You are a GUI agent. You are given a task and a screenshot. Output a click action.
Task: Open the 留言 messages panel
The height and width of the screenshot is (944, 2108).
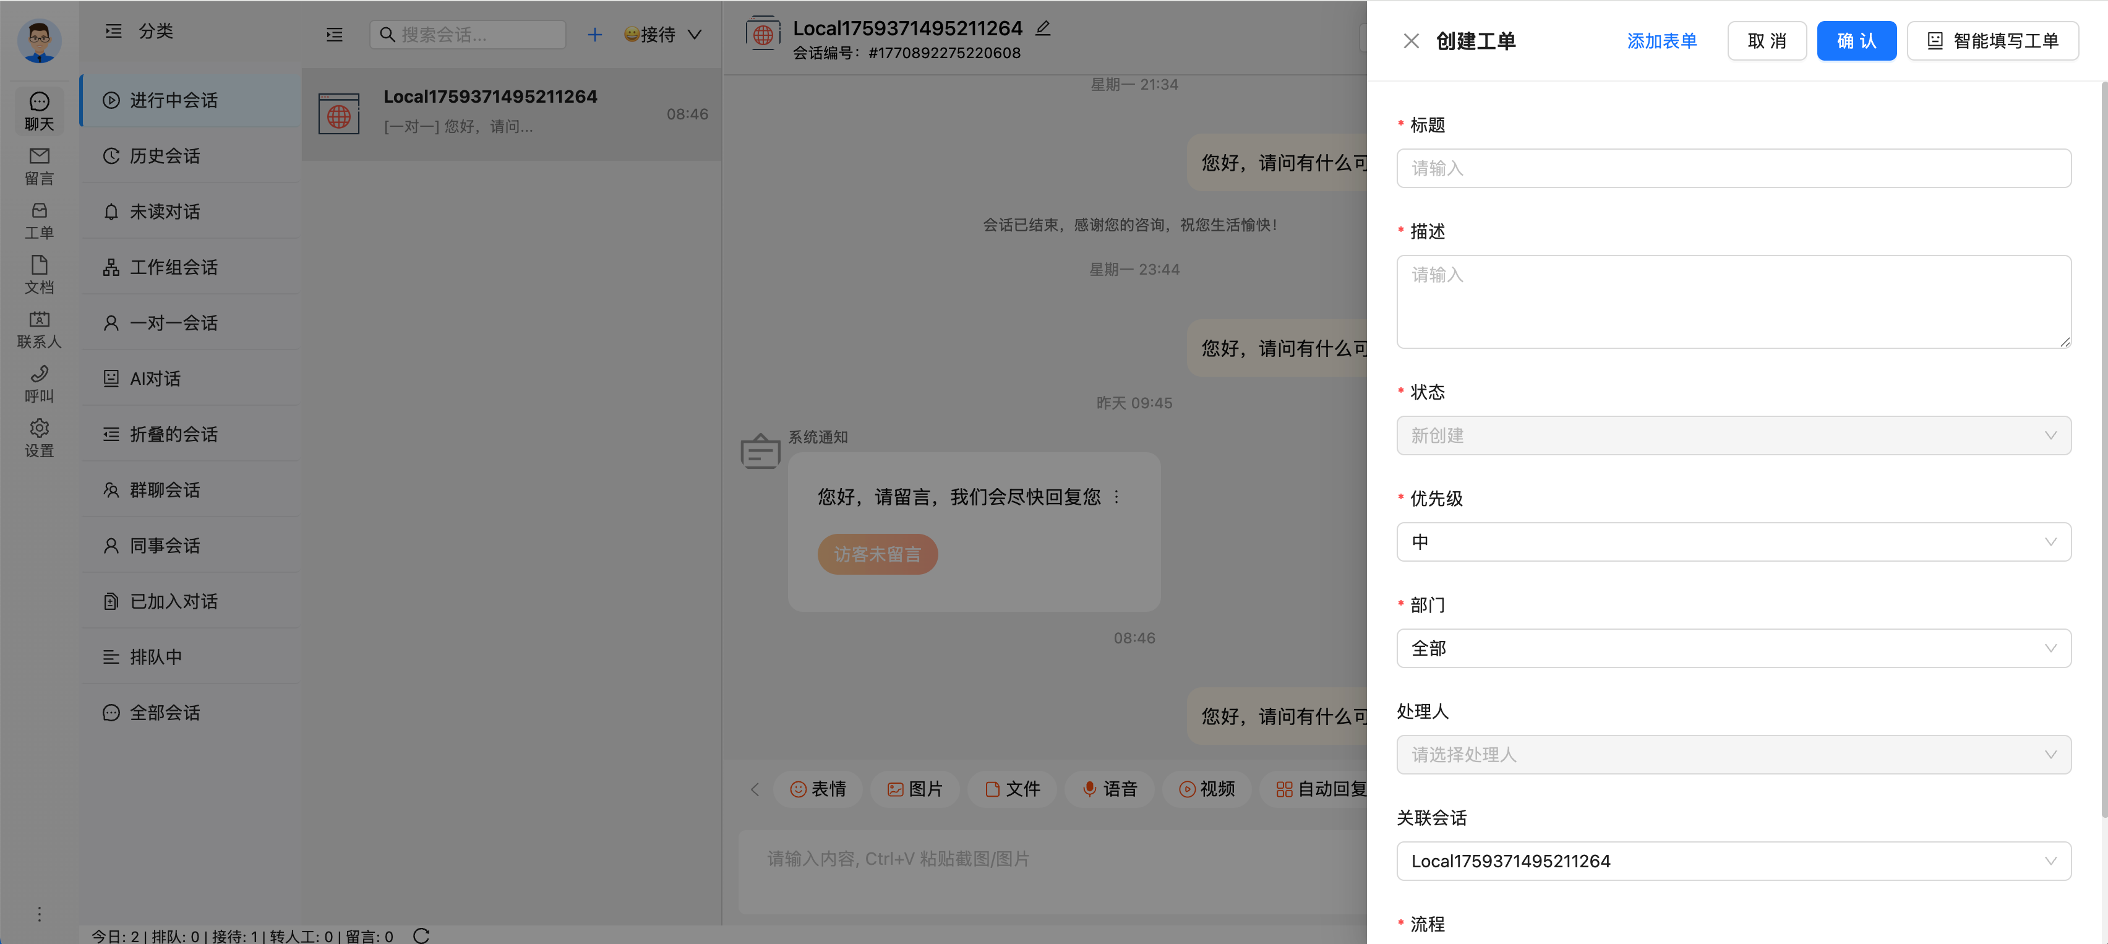(x=38, y=164)
